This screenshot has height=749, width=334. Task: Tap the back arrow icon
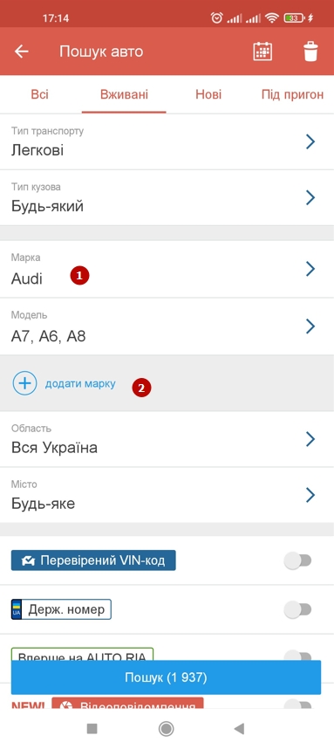(22, 52)
